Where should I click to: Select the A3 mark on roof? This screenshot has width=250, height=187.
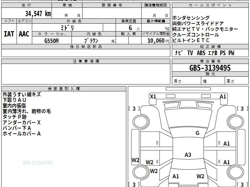(188, 155)
